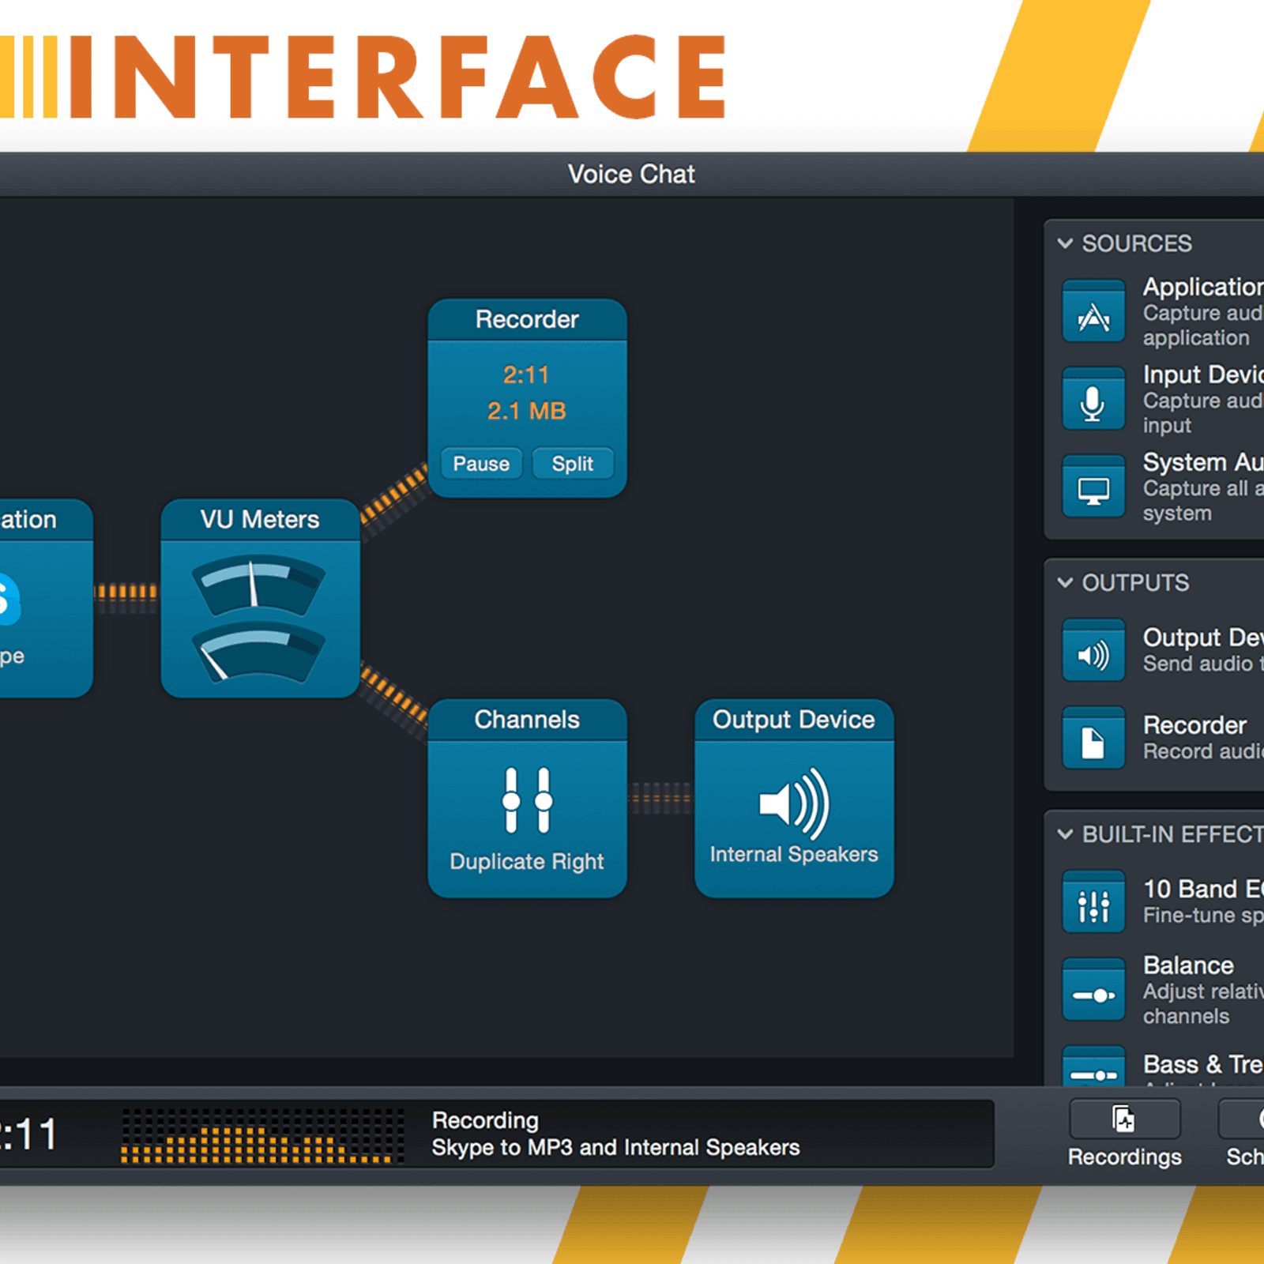Choose the Balance effect icon
Image resolution: width=1264 pixels, height=1264 pixels.
tap(1093, 989)
